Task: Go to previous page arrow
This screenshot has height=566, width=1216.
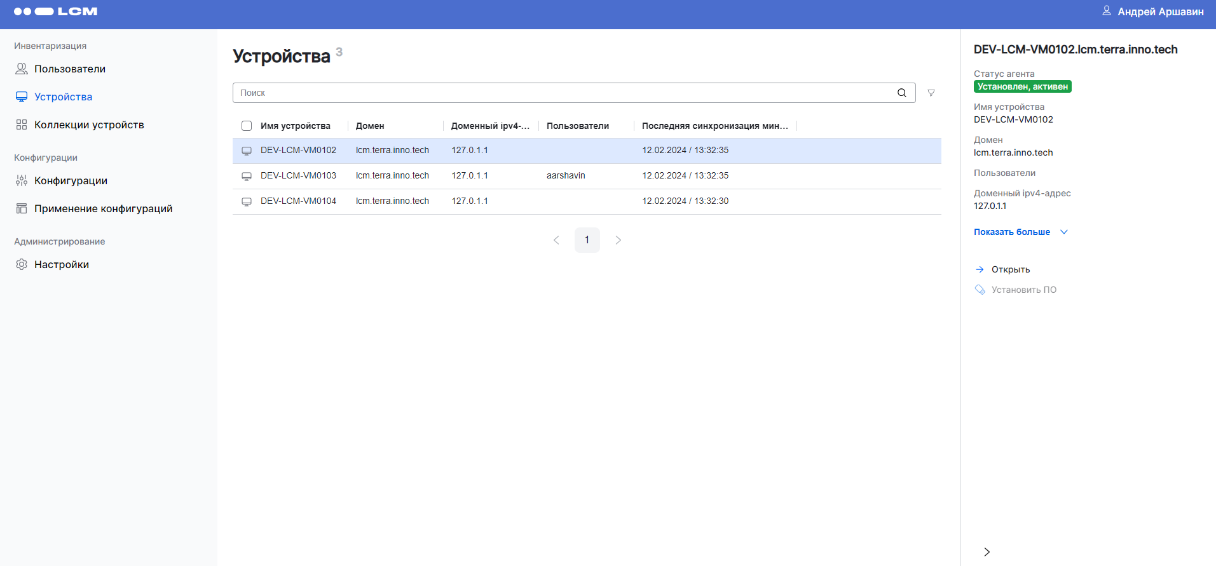Action: pos(556,240)
